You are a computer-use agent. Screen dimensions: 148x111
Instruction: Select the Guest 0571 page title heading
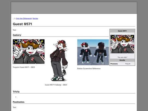point(22,24)
